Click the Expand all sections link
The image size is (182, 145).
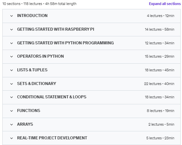point(165,4)
